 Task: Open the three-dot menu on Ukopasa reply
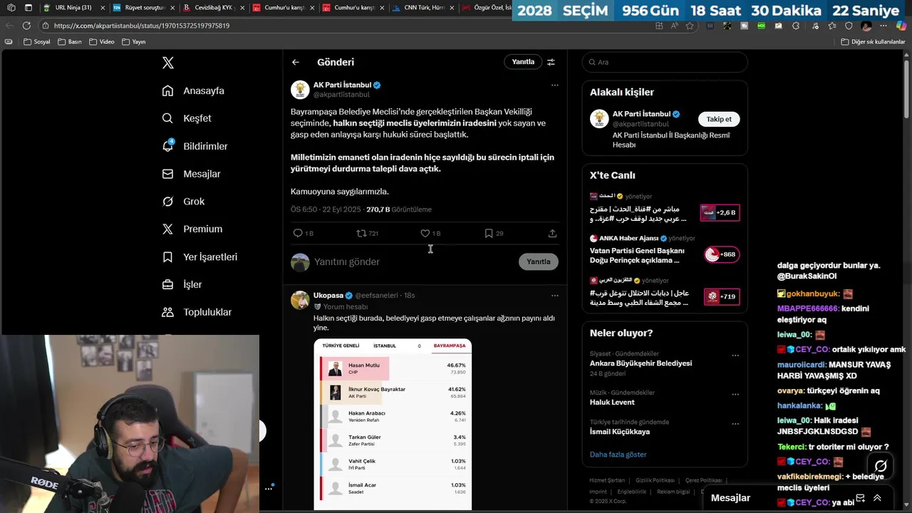554,296
